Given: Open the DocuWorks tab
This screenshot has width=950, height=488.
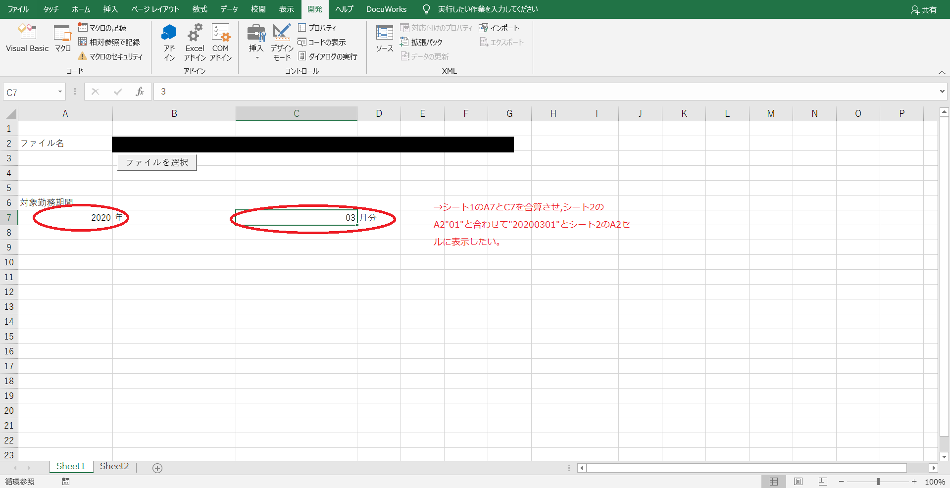Looking at the screenshot, I should pos(386,9).
